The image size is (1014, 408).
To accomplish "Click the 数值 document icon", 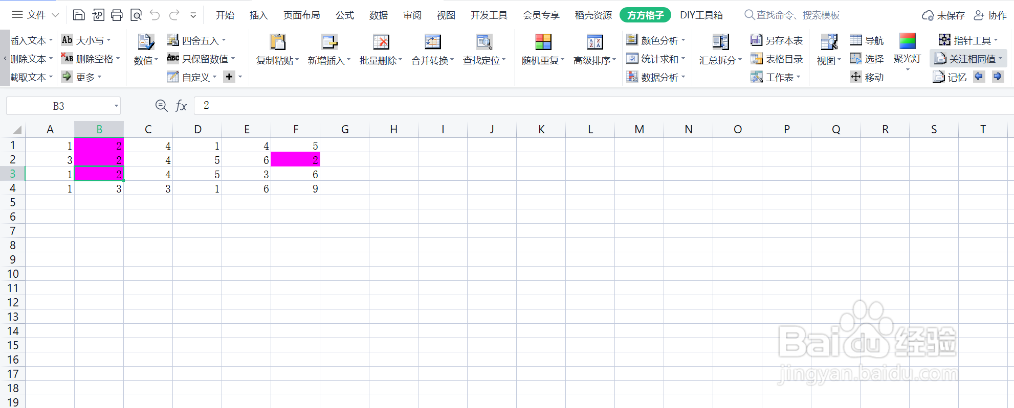I will tap(146, 41).
